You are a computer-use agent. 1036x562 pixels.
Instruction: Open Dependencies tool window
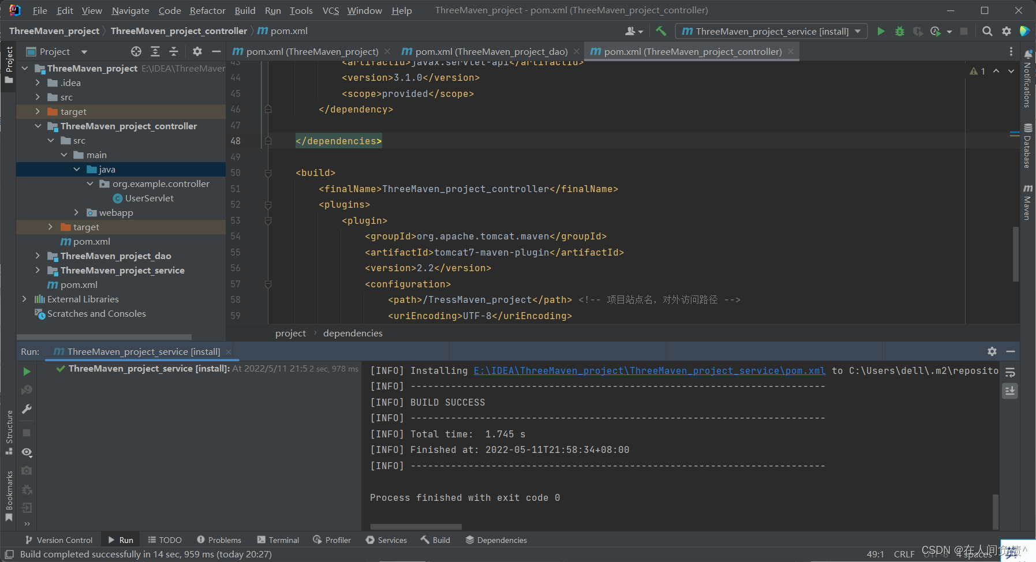pos(496,540)
